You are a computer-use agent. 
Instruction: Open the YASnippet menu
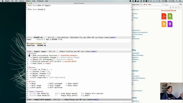coord(40,1)
